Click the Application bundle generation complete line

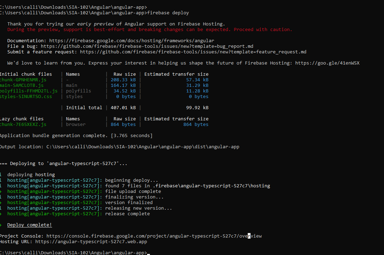click(76, 136)
